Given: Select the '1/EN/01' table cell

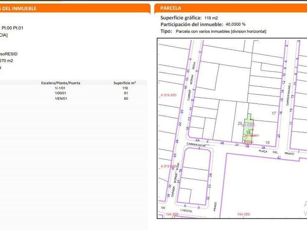Looking at the screenshot, I should (x=61, y=99).
